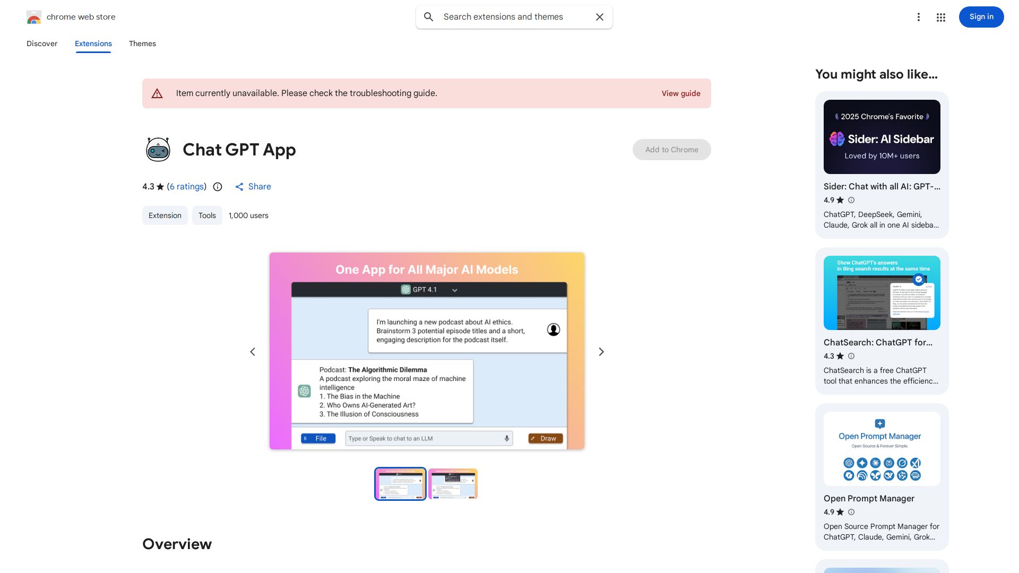Clear the search field using the X icon
Viewport: 1019px width, 573px height.
click(599, 16)
